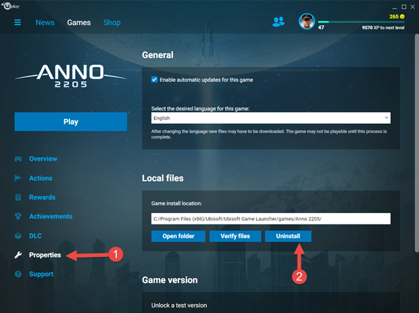Open the hamburger main menu
Viewport: 419px width, 313px height.
click(x=18, y=22)
